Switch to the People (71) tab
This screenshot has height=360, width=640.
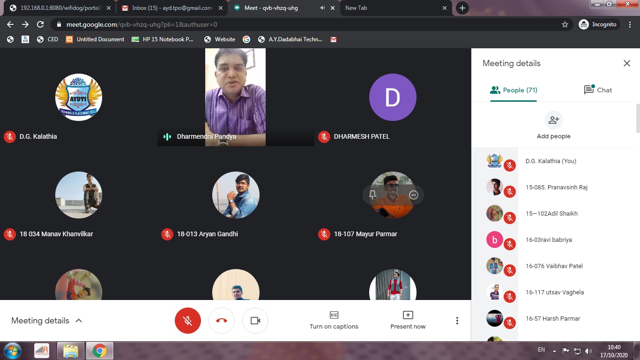pos(513,90)
